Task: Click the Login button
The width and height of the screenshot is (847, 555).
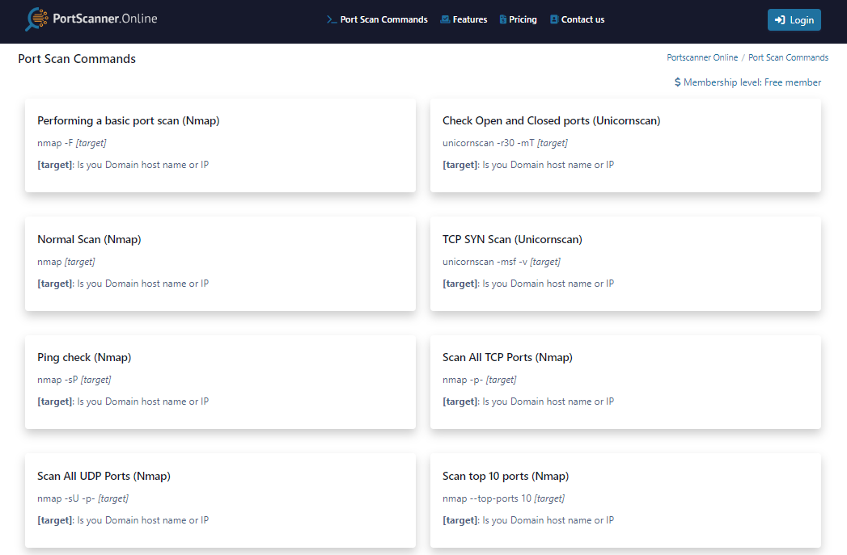Action: (x=794, y=20)
